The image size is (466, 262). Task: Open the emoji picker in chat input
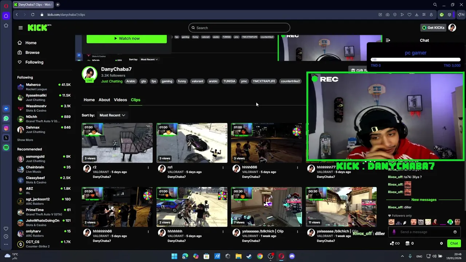(x=455, y=232)
